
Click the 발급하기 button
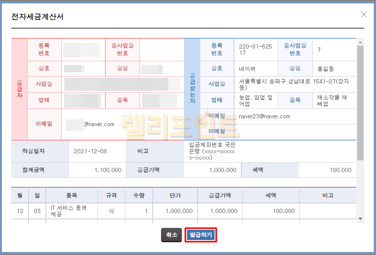tap(201, 235)
